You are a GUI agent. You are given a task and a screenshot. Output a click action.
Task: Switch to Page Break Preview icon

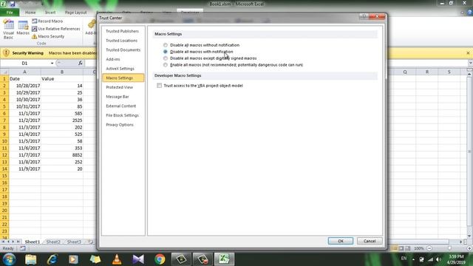(x=408, y=248)
